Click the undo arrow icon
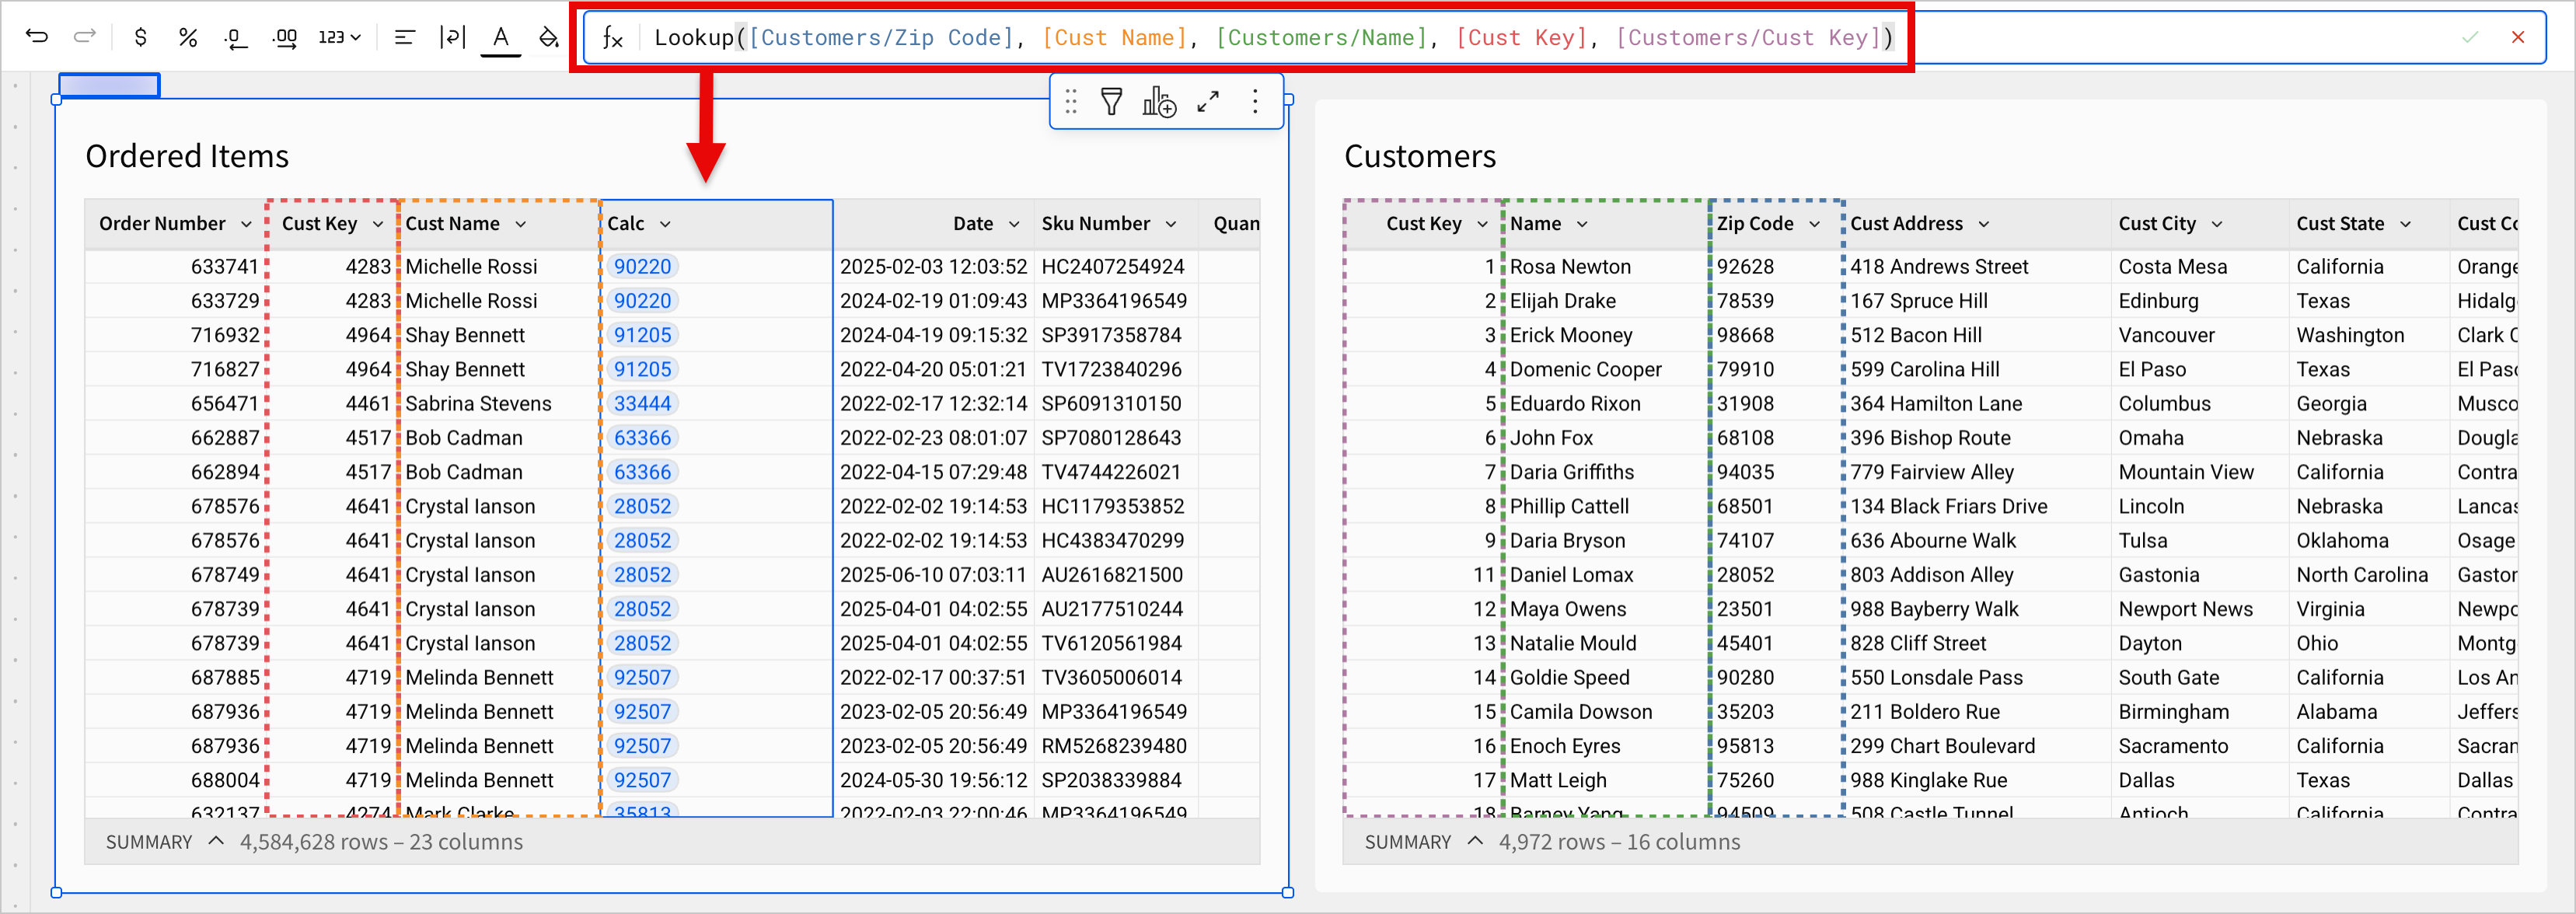 click(x=37, y=37)
